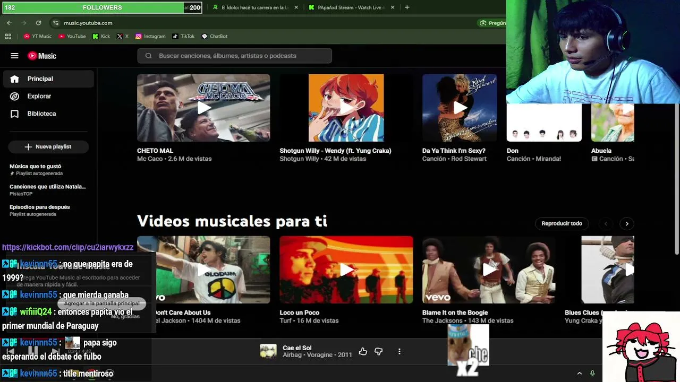Click the Blame It on the Boogie title
Viewport: 680px width, 382px height.
click(x=455, y=312)
